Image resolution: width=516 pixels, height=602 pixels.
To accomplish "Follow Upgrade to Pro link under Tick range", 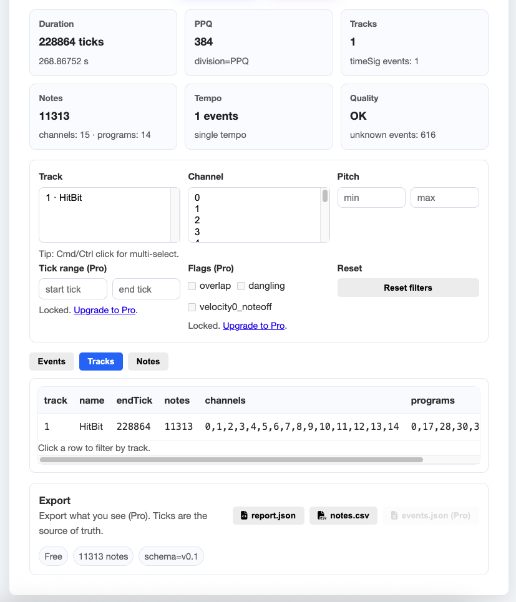I will pos(105,310).
